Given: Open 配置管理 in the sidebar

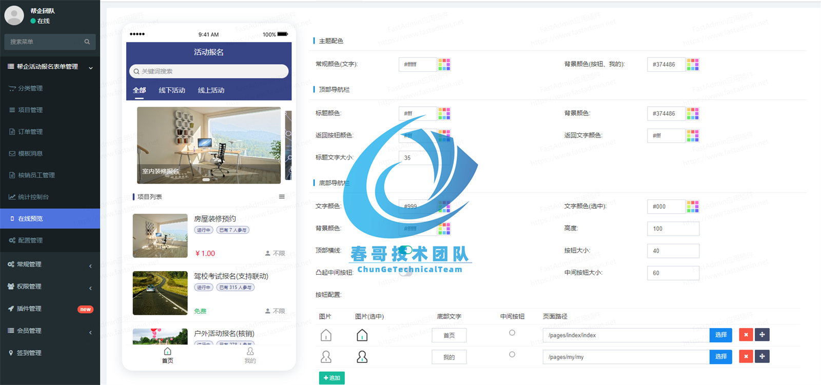Looking at the screenshot, I should (50, 240).
